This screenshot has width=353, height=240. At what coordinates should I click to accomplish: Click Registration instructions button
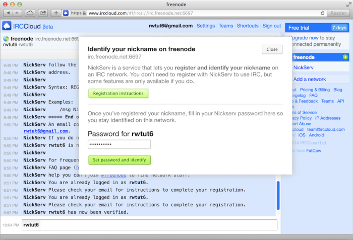(x=118, y=93)
